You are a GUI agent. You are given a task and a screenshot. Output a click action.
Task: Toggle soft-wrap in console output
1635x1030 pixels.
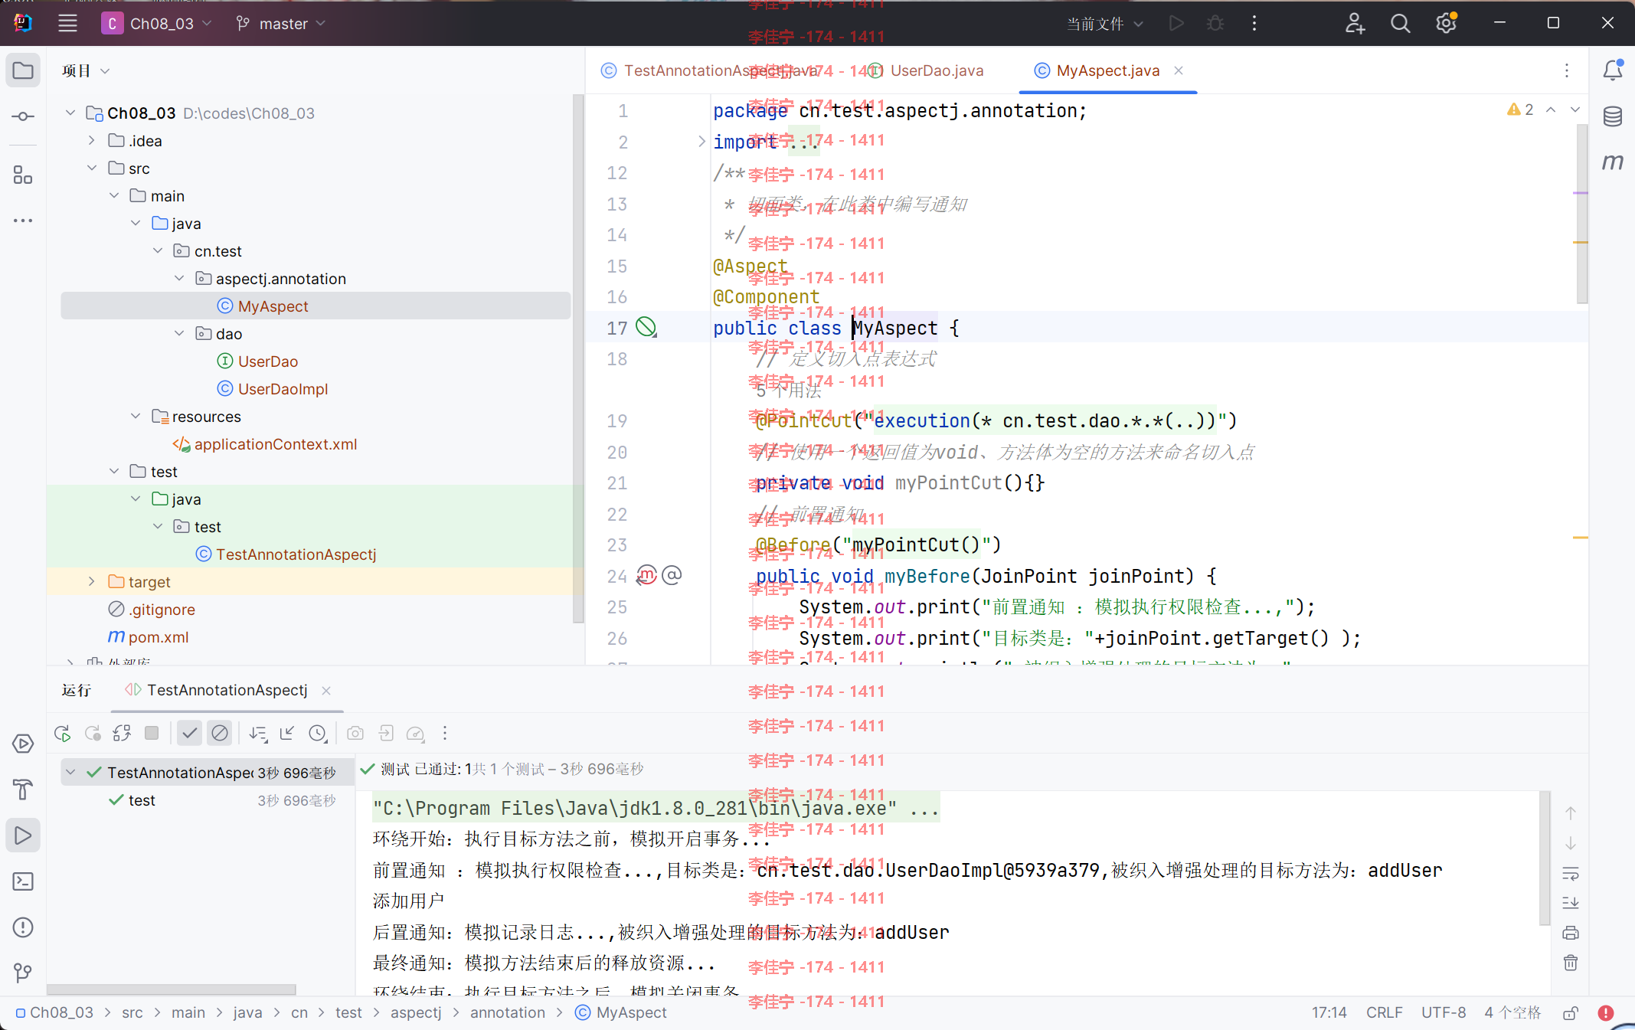[x=1571, y=873]
